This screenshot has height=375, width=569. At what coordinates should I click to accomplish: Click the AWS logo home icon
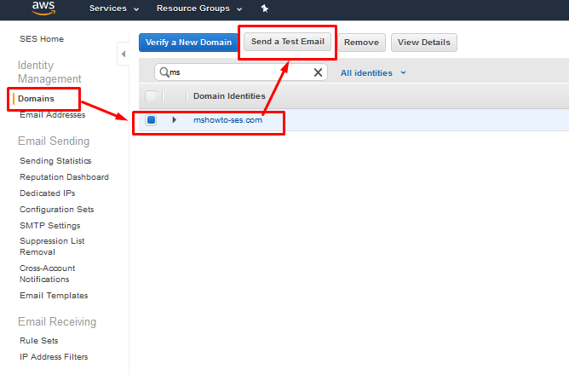pos(43,8)
